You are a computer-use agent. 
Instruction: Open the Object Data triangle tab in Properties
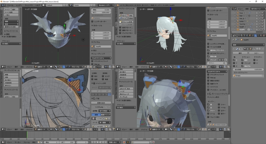pos(258,35)
